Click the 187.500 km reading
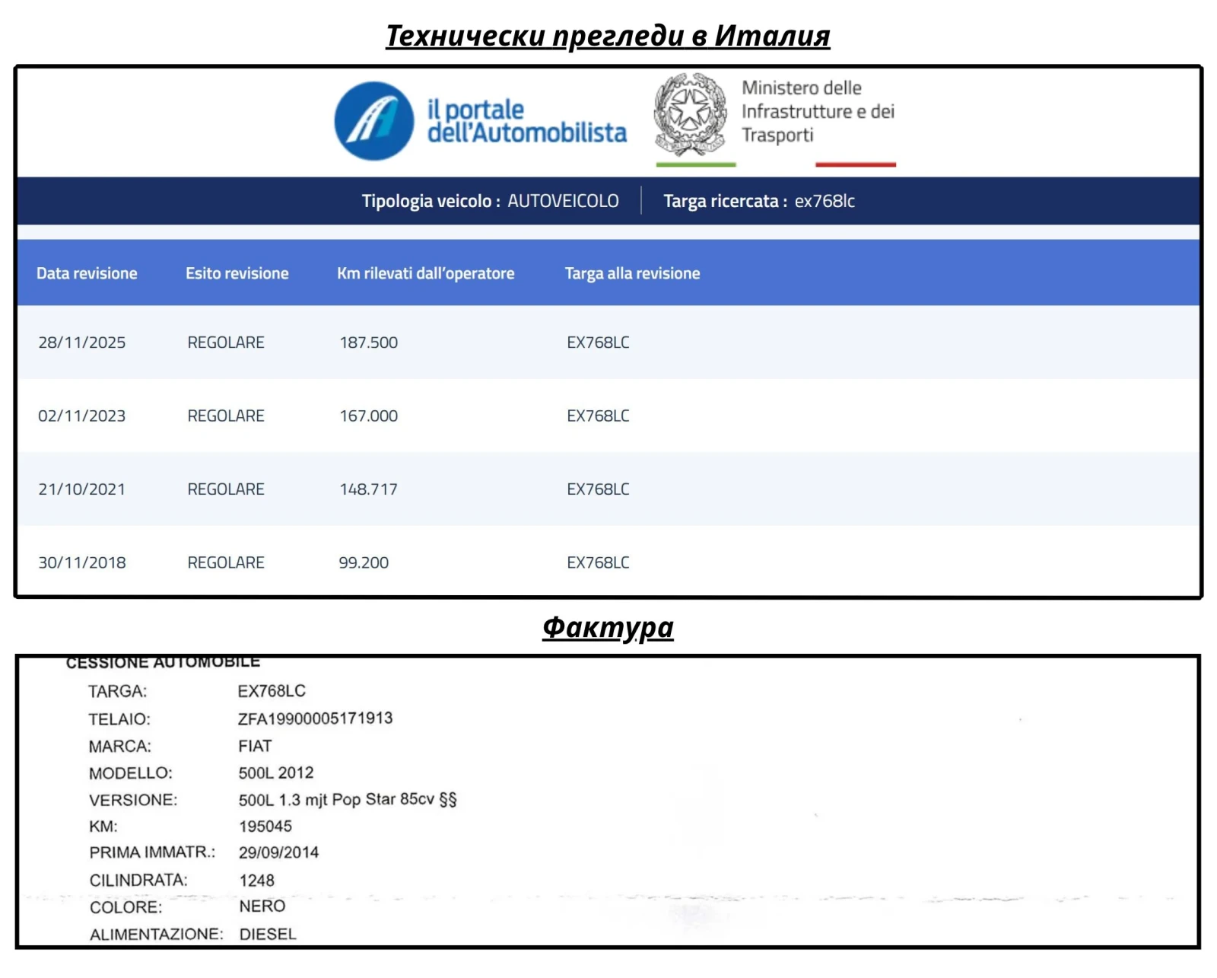This screenshot has height=978, width=1217. pyautogui.click(x=369, y=342)
